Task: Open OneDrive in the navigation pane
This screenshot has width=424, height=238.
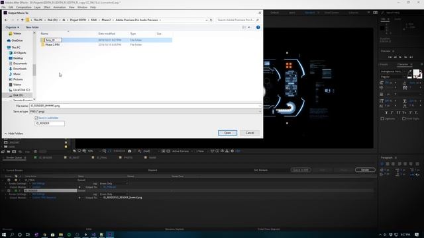Action: coord(17,40)
